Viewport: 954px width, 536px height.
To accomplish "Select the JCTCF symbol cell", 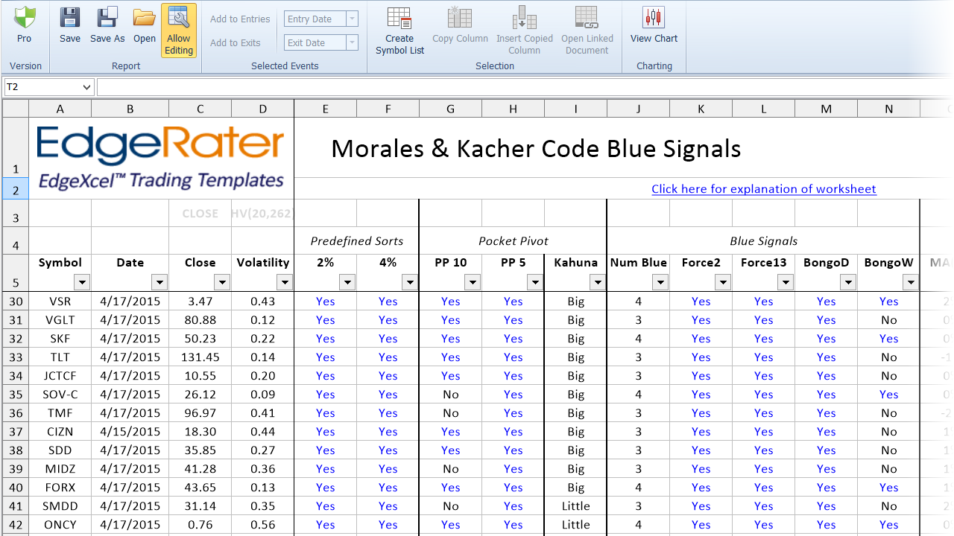I will tap(60, 376).
